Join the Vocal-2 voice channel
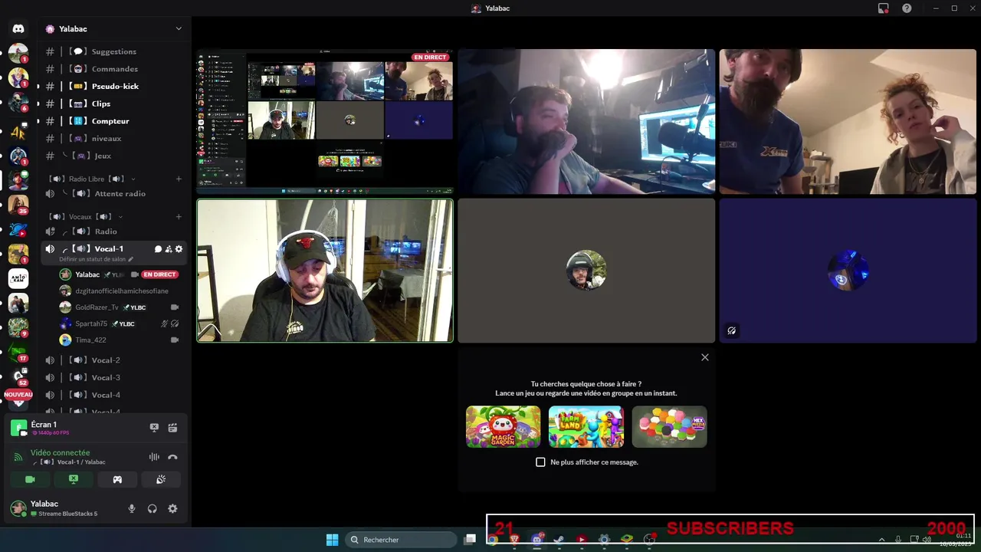This screenshot has height=552, width=981. [x=113, y=360]
